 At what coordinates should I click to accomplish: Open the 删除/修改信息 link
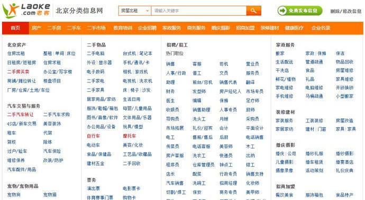coord(346,11)
